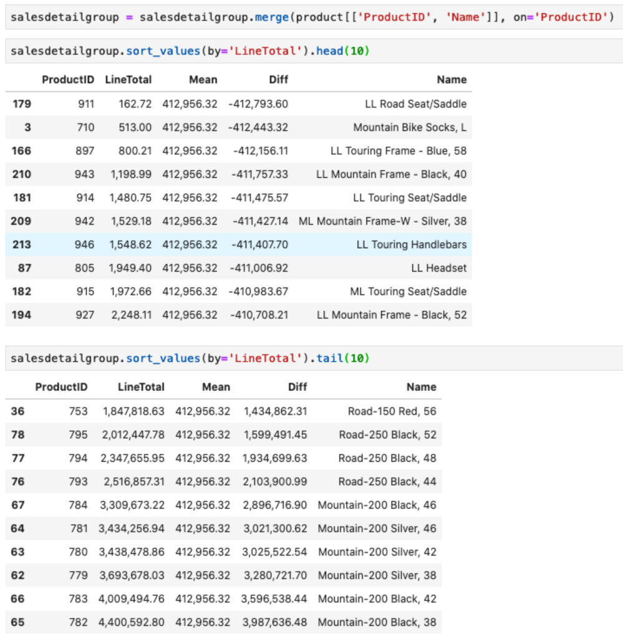This screenshot has height=639, width=623.
Task: Click the tail(10) sort_values code cell
Action: 314,358
